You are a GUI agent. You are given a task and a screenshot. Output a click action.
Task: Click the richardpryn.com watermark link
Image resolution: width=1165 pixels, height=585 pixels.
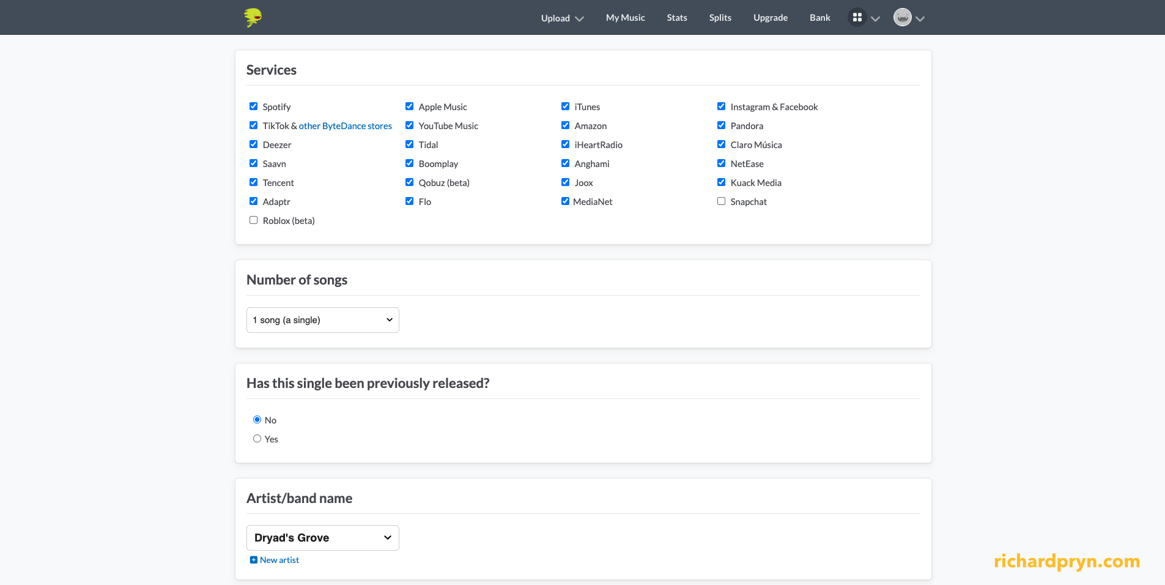1067,561
